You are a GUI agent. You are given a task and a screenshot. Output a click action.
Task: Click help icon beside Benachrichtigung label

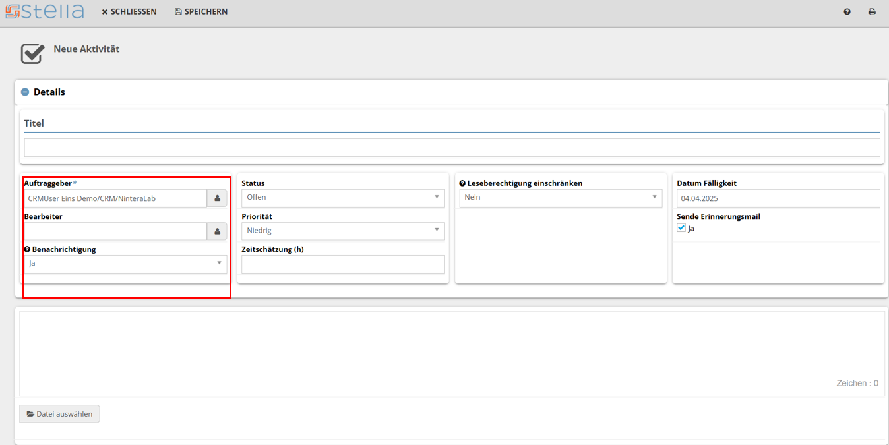[28, 250]
